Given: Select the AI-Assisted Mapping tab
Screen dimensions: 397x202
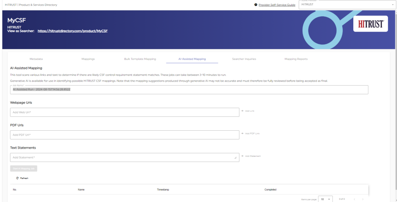Looking at the screenshot, I should [192, 59].
